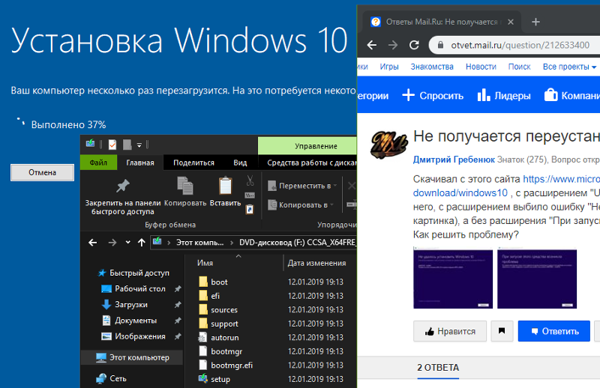600x388 pixels.
Task: Open Дмитрий Гребенюк author profile link
Action: 454,160
